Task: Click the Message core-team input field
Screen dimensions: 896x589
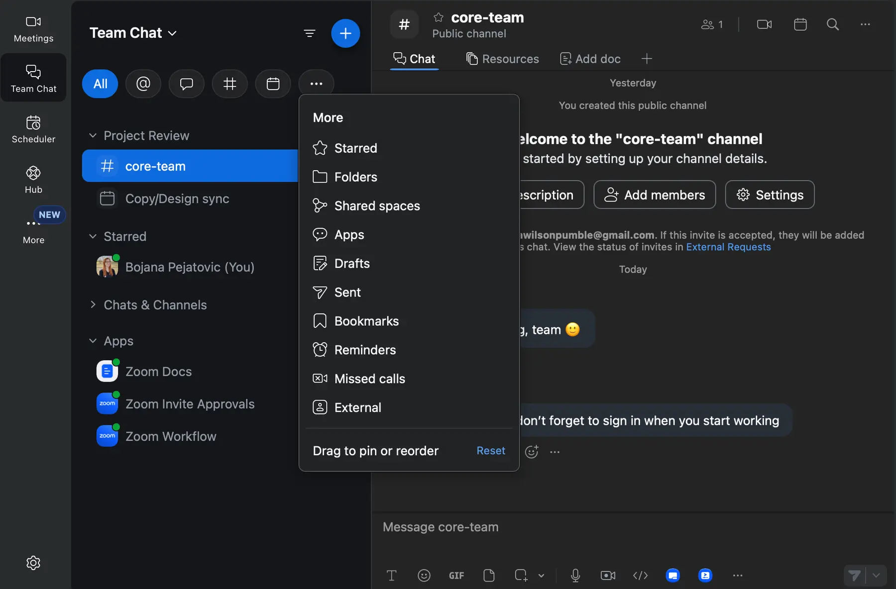Action: (632, 527)
